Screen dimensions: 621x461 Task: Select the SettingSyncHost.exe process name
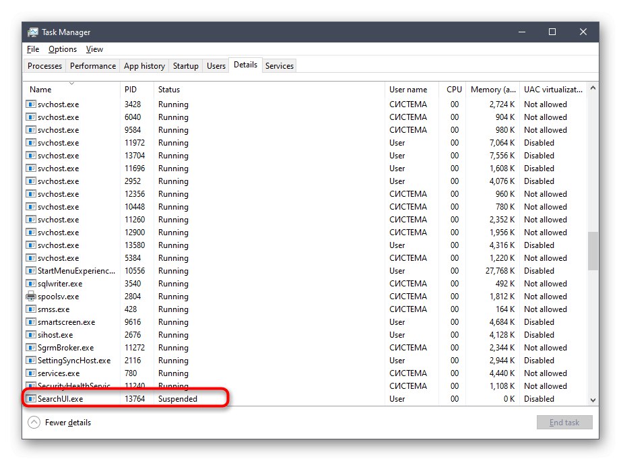(x=74, y=361)
